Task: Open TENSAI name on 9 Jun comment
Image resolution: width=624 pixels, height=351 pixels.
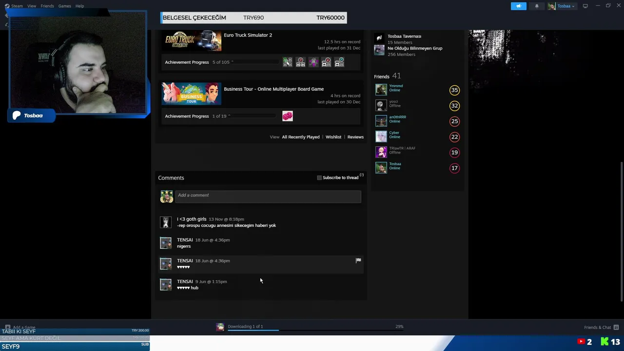Action: click(185, 281)
